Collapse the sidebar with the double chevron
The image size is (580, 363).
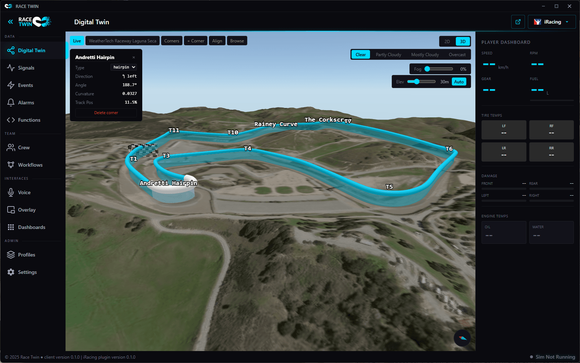[x=10, y=22]
